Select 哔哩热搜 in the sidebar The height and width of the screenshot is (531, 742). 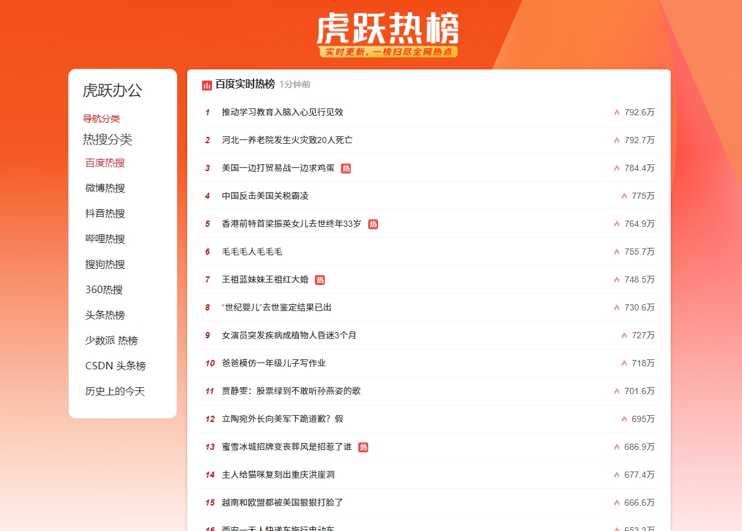[105, 239]
